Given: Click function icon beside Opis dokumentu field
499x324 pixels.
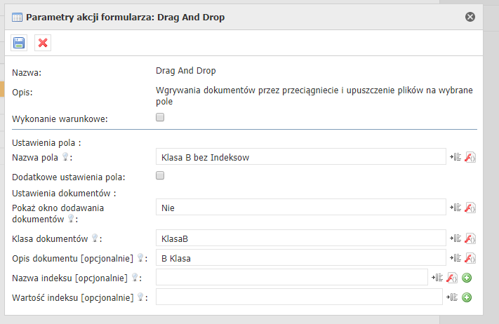Looking at the screenshot, I should [471, 258].
